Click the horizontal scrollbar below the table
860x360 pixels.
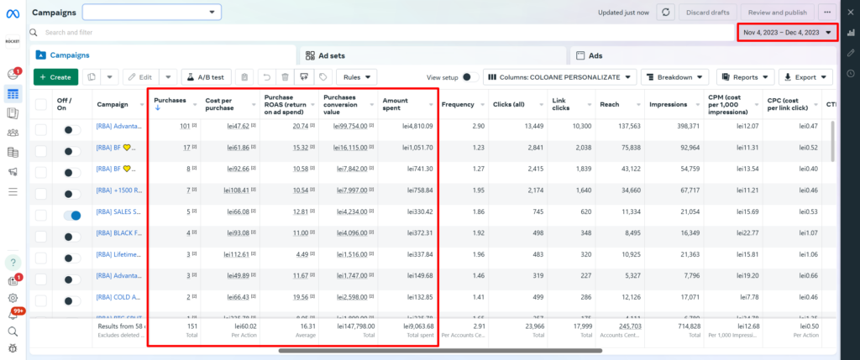[440, 351]
